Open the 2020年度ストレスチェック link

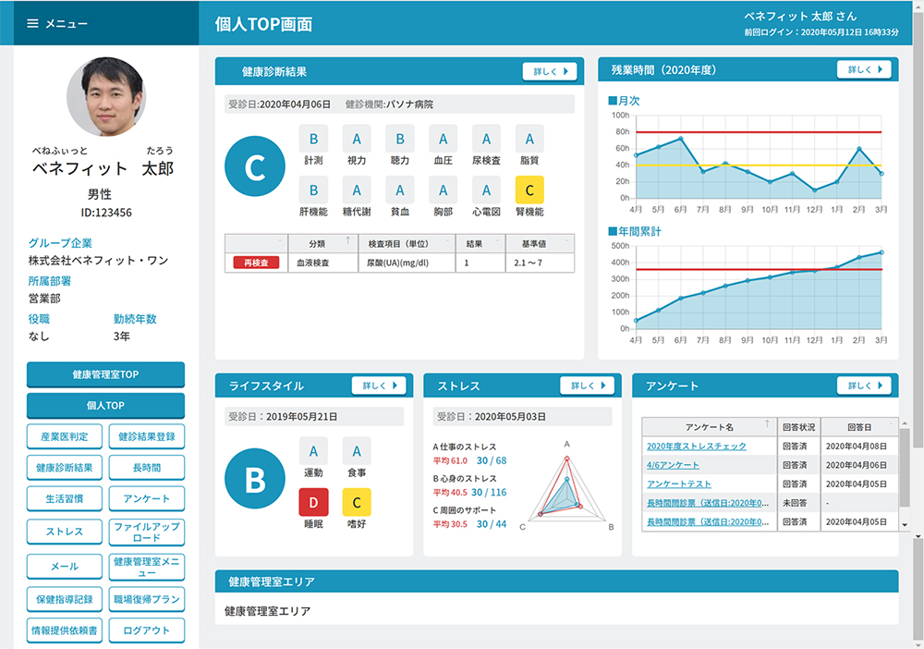(696, 447)
